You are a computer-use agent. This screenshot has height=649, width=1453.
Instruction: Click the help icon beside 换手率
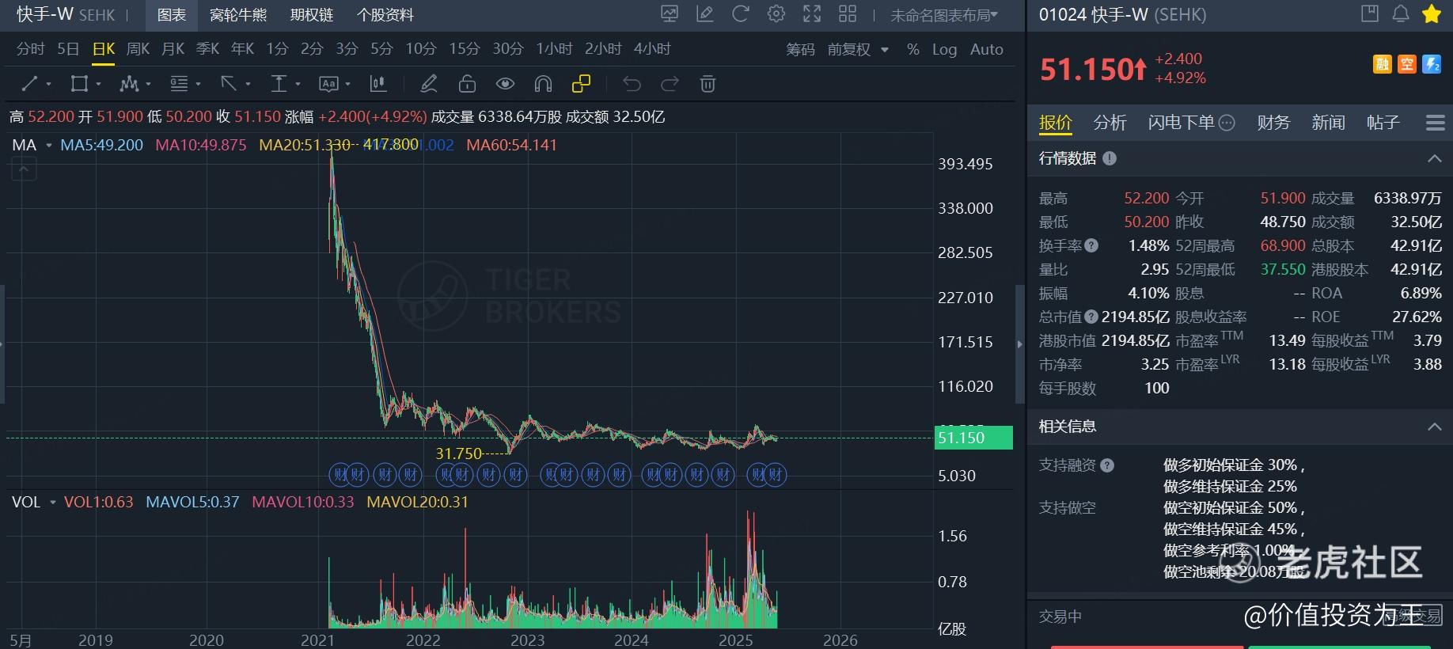click(x=1091, y=245)
